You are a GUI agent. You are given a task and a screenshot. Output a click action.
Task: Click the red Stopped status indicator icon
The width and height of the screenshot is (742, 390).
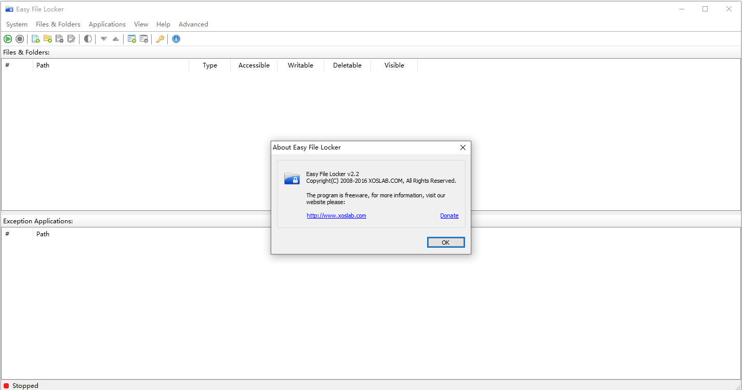pos(6,386)
